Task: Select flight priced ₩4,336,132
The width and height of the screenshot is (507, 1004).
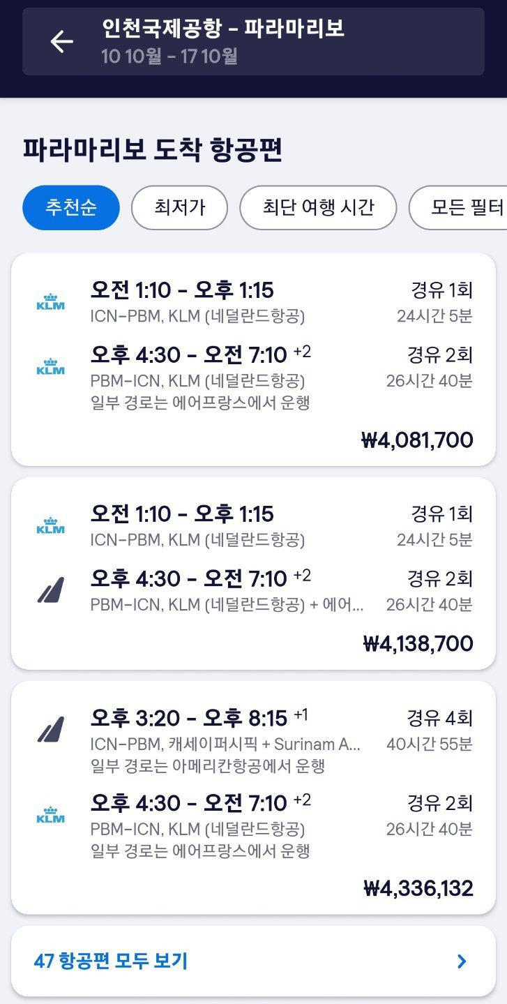Action: click(418, 888)
